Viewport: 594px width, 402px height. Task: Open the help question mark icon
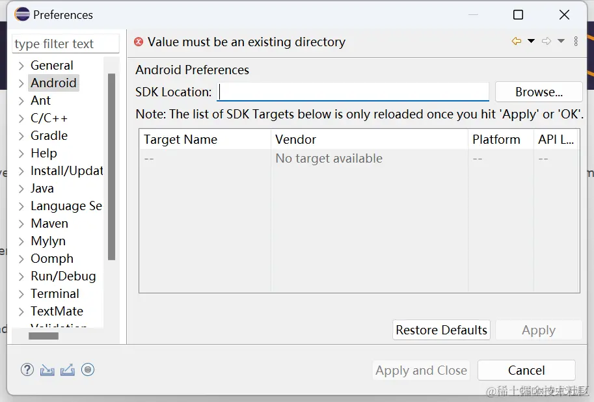[27, 369]
